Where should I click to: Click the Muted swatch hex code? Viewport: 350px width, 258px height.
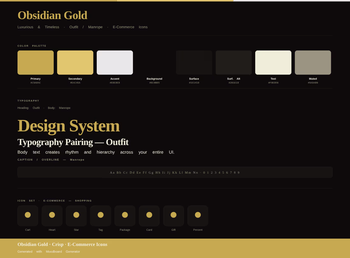pyautogui.click(x=313, y=83)
